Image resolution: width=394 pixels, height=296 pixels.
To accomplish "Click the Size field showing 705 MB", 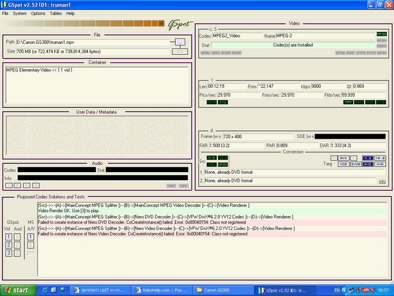I will (x=93, y=51).
